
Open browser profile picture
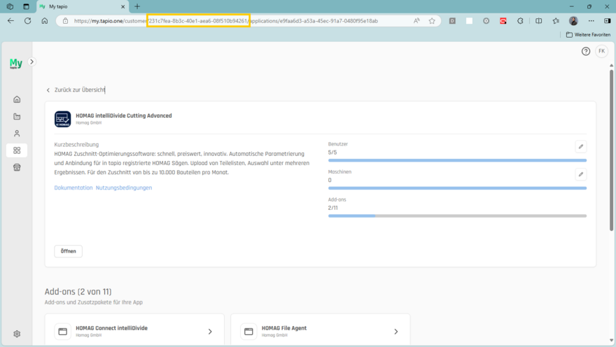click(573, 21)
